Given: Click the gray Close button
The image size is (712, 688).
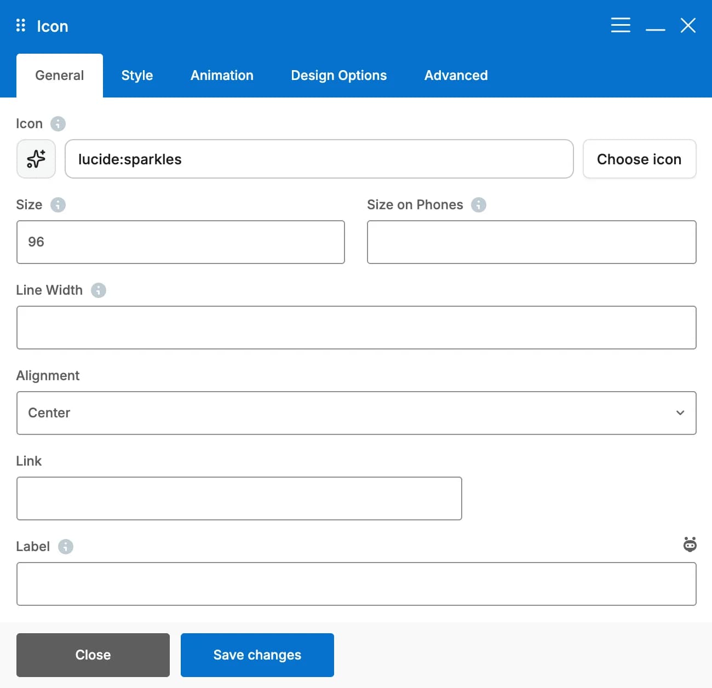Looking at the screenshot, I should (x=93, y=655).
